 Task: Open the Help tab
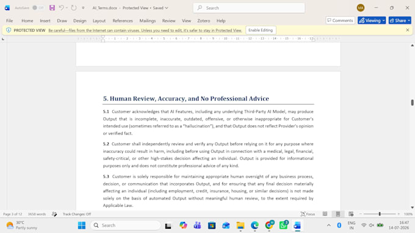point(221,21)
